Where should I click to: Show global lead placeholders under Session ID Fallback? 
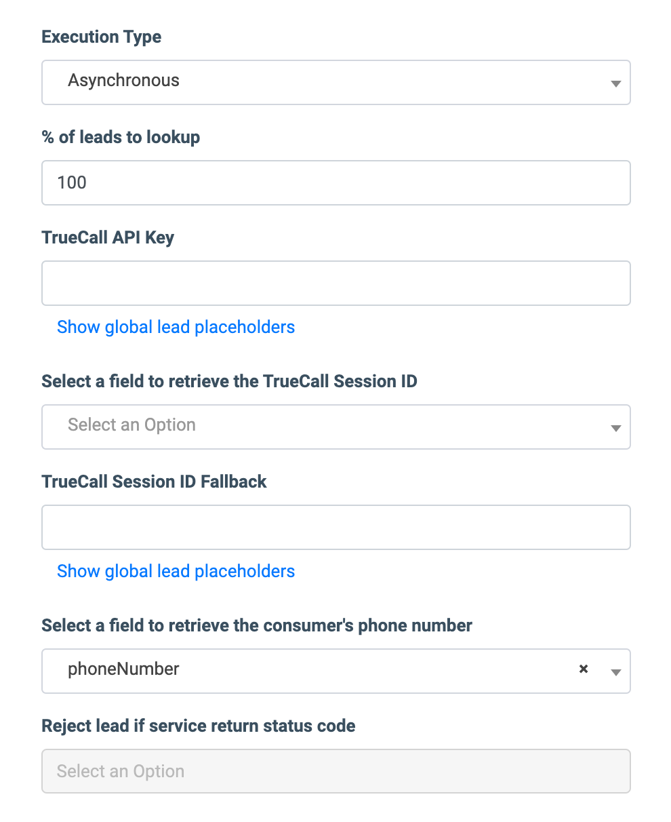(176, 571)
